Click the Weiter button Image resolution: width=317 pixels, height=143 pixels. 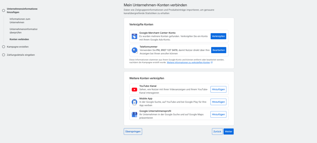pyautogui.click(x=228, y=132)
